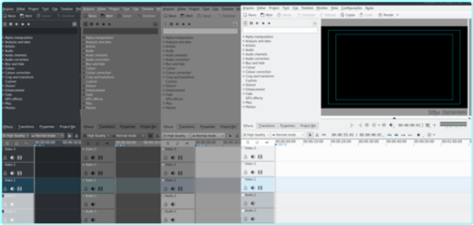The image size is (473, 225).
Task: Click Abrir in the light theme window toolbar
Action: pos(267,15)
